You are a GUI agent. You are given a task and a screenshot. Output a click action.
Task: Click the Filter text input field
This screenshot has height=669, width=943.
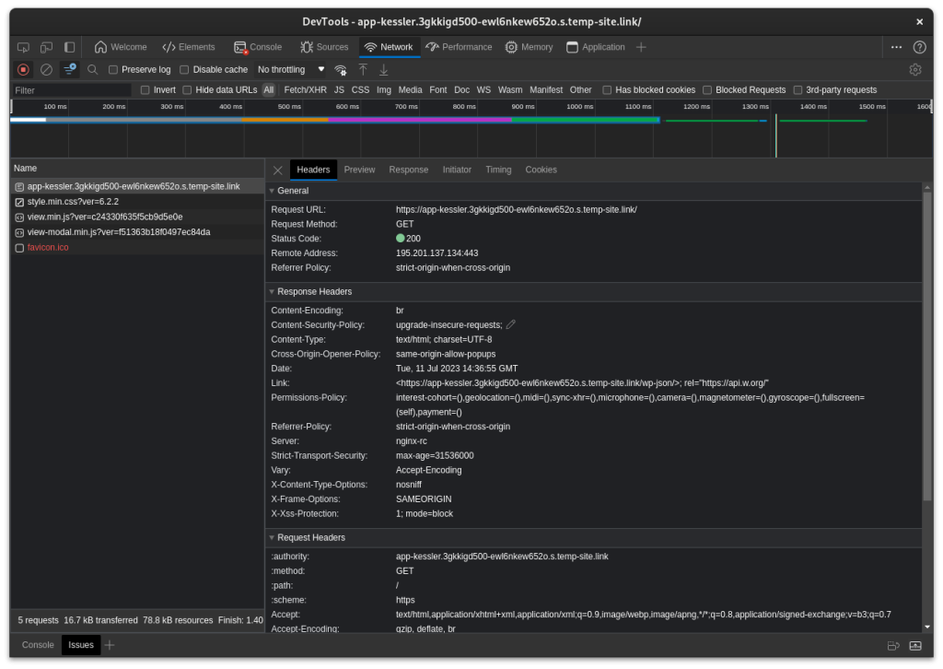point(72,90)
